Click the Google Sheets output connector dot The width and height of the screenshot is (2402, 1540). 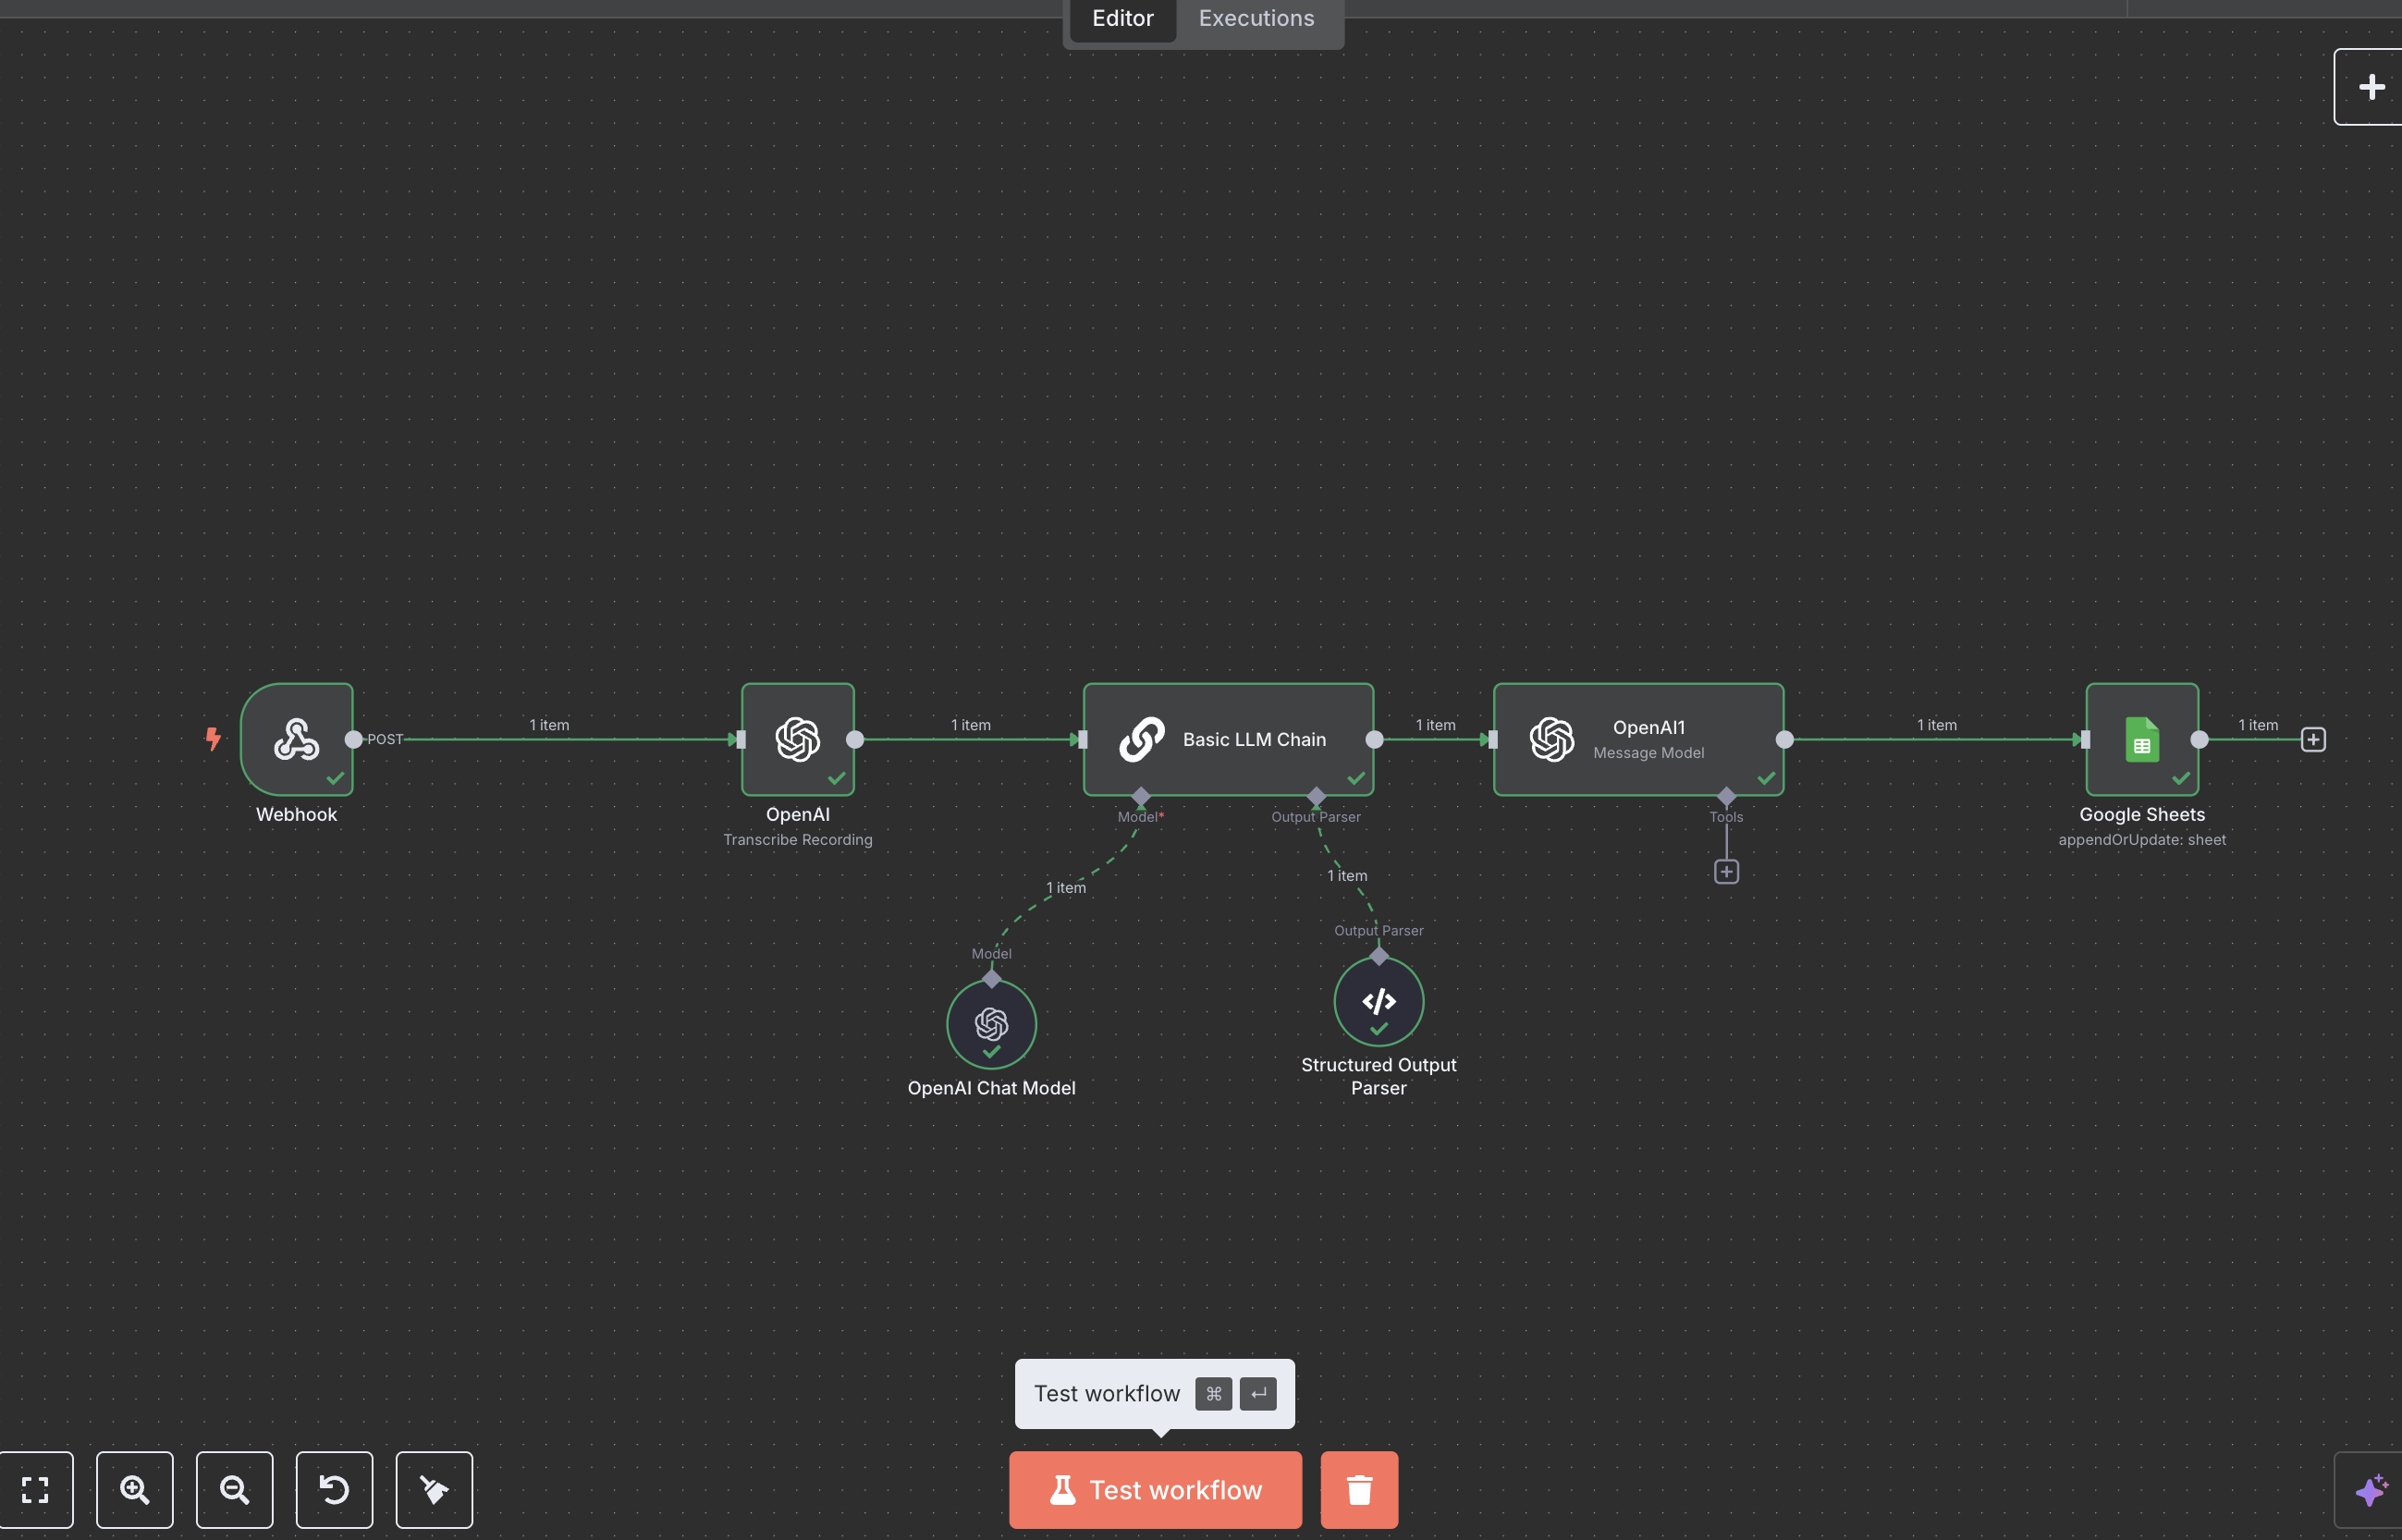(2199, 739)
